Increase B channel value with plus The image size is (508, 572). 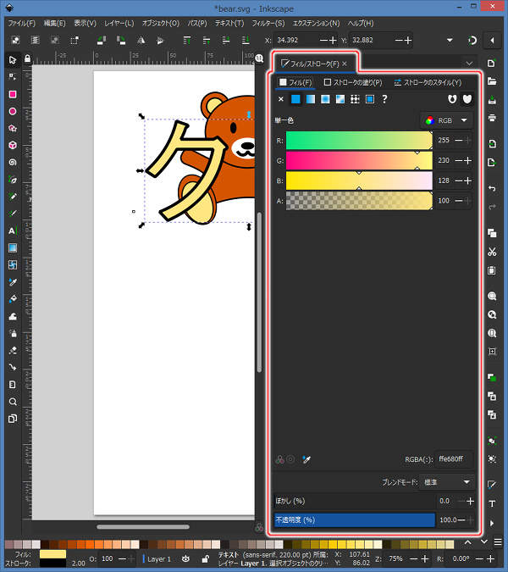point(468,180)
